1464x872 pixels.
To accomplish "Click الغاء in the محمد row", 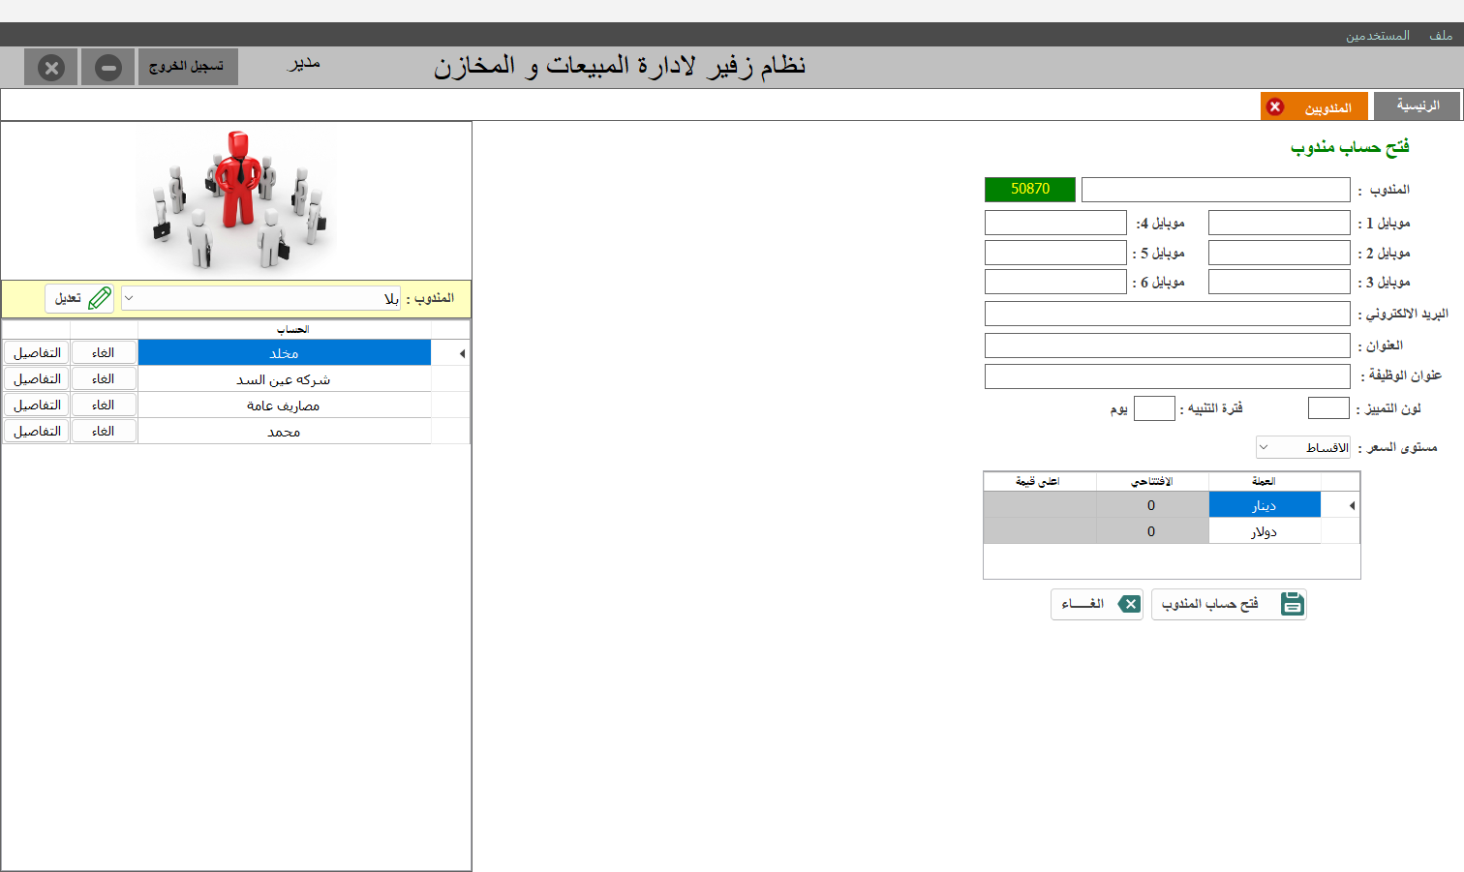I will pos(104,432).
